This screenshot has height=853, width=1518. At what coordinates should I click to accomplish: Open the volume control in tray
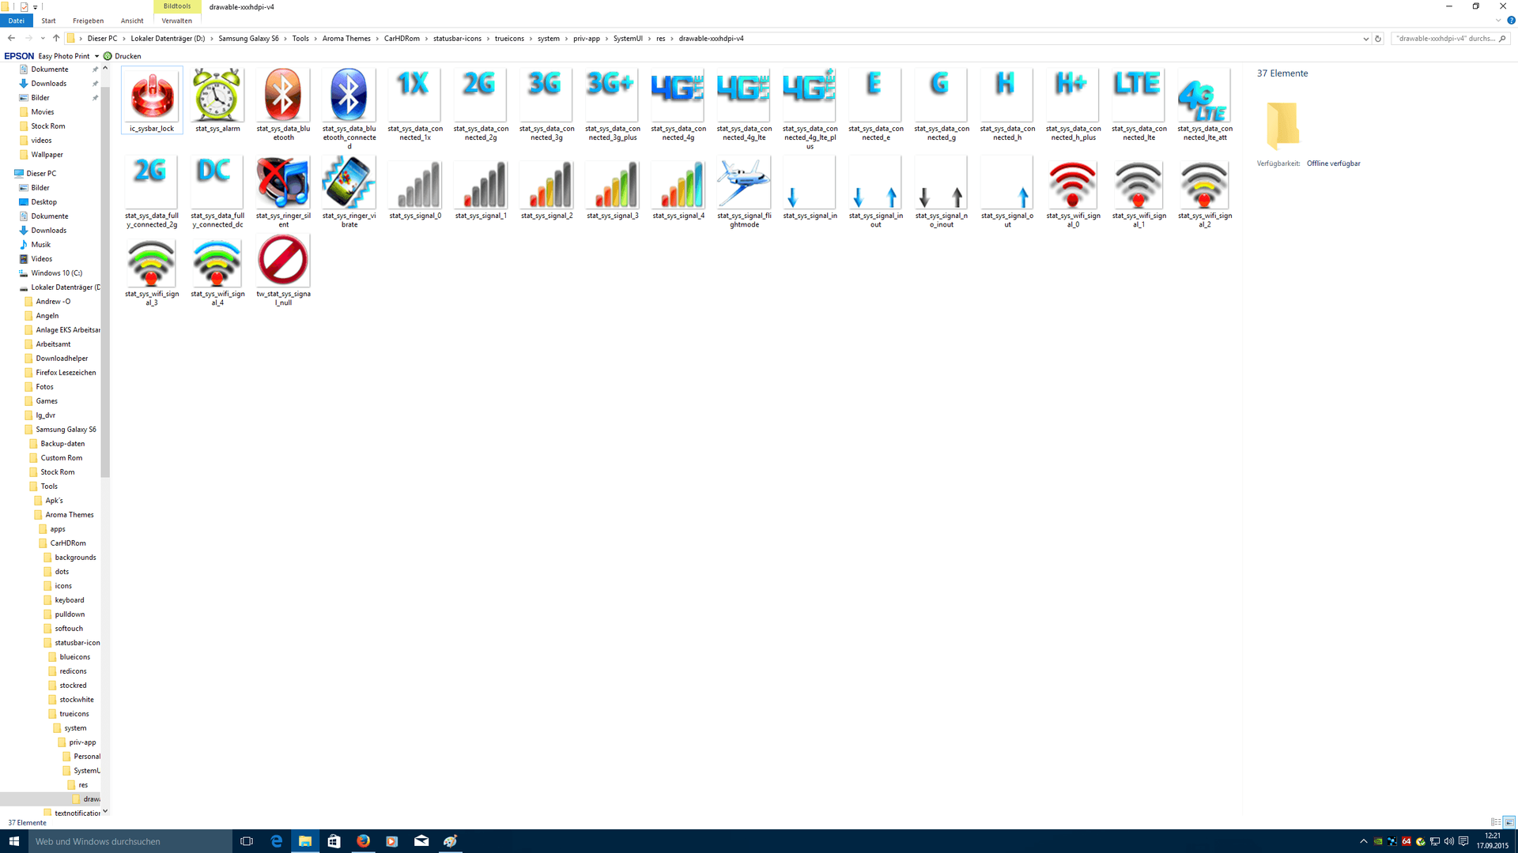(x=1448, y=841)
